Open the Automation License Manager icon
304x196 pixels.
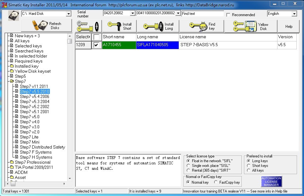pos(271,181)
